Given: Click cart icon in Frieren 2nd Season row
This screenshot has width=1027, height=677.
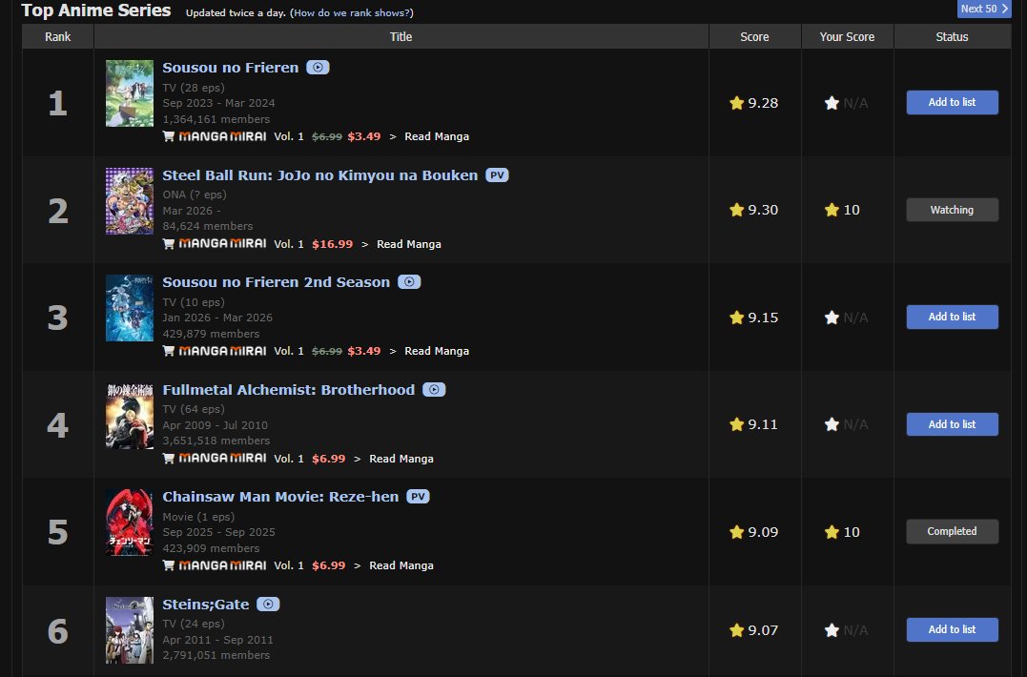Looking at the screenshot, I should (x=169, y=351).
